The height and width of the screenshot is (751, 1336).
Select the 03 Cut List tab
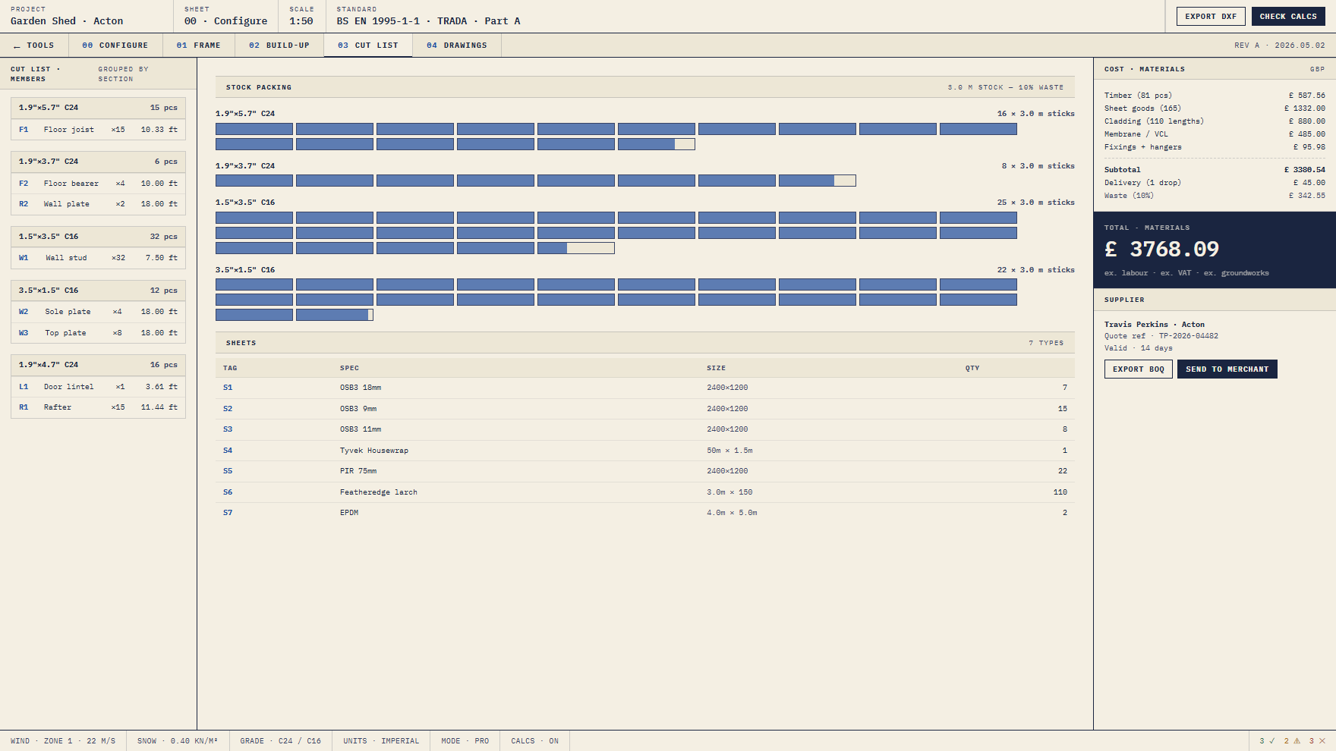coord(368,46)
